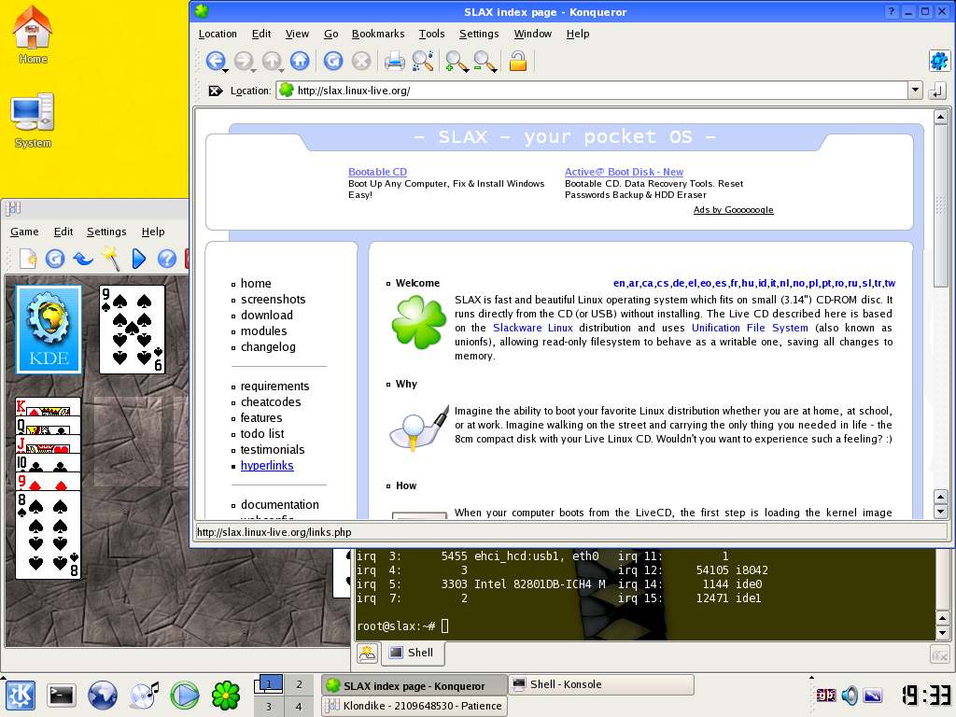Open a new Konsole session tab
Screen dimensions: 956x717
367,653
